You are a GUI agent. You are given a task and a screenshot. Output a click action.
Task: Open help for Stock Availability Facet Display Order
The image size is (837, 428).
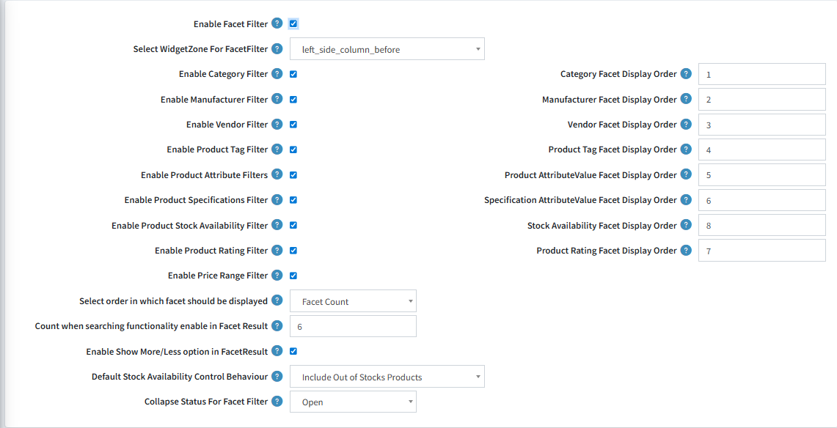tap(686, 225)
